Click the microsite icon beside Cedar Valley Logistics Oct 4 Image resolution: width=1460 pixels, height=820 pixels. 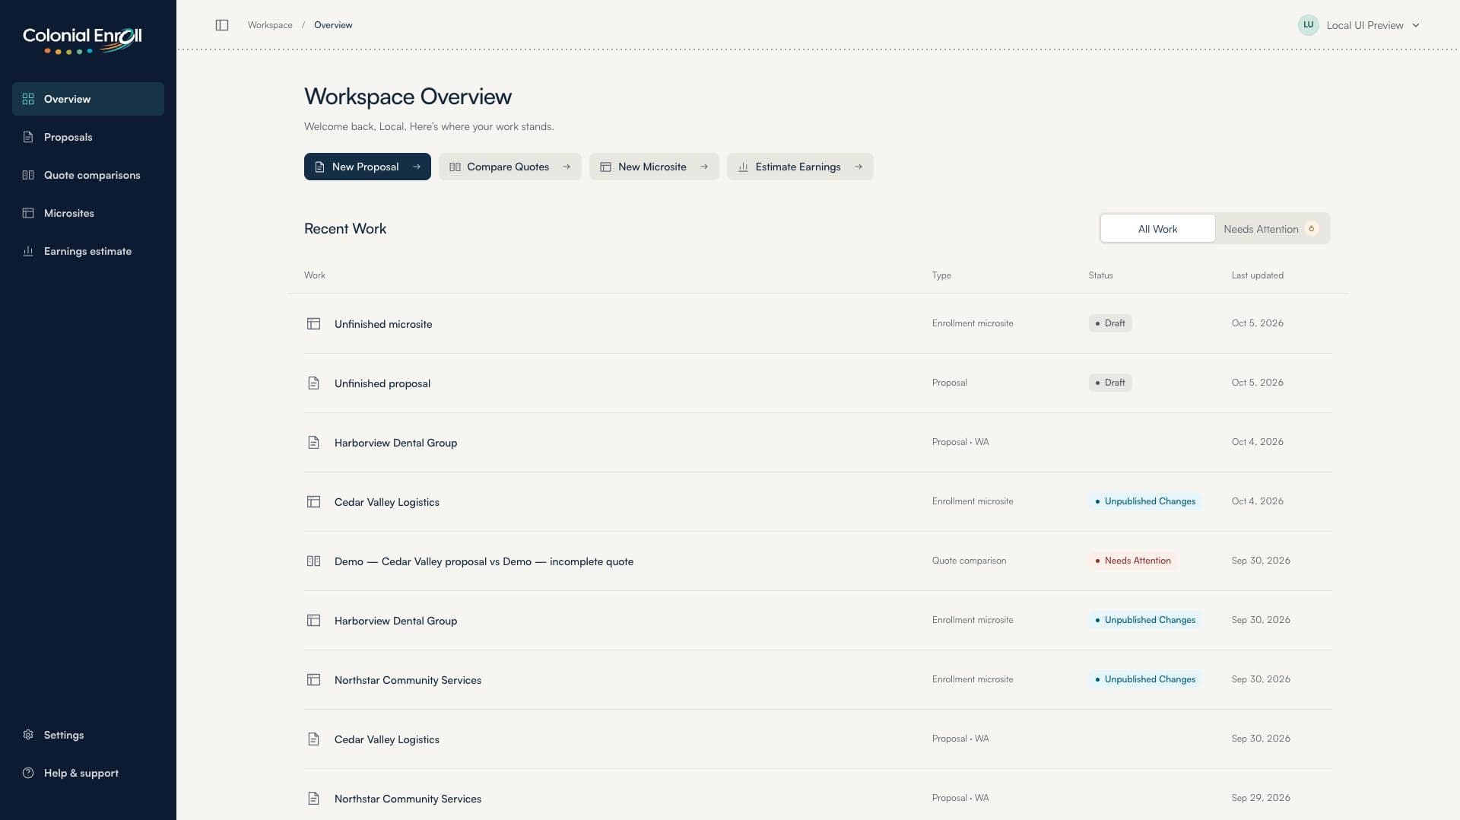point(313,501)
